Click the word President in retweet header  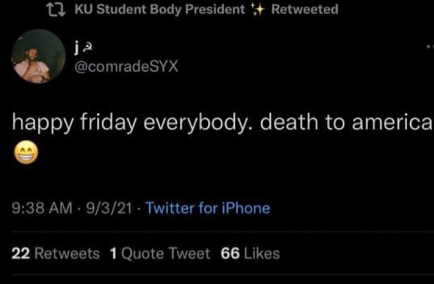[x=215, y=10]
